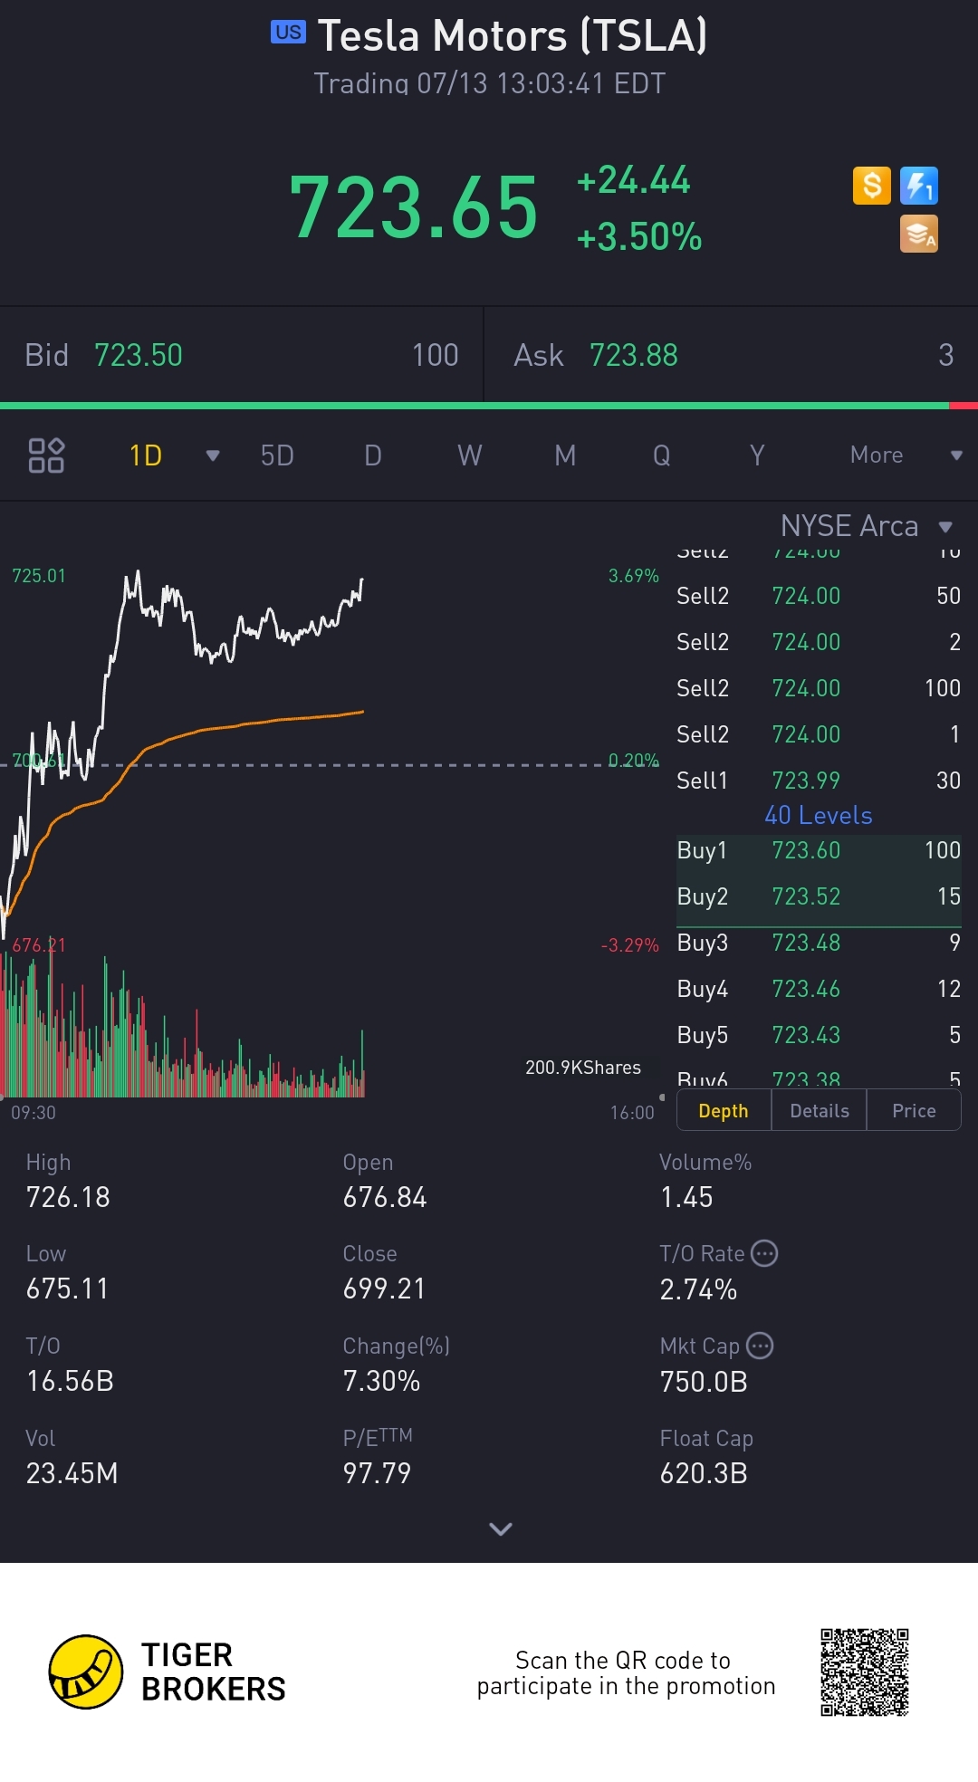Switch to the Details view toggle
This screenshot has width=978, height=1782.
[820, 1111]
